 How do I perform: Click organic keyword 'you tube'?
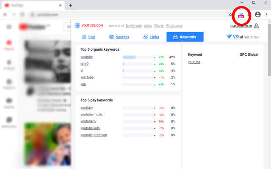click(x=87, y=77)
